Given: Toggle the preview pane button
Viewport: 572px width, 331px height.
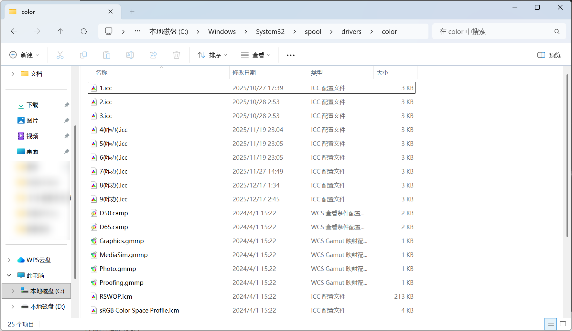Looking at the screenshot, I should point(549,55).
